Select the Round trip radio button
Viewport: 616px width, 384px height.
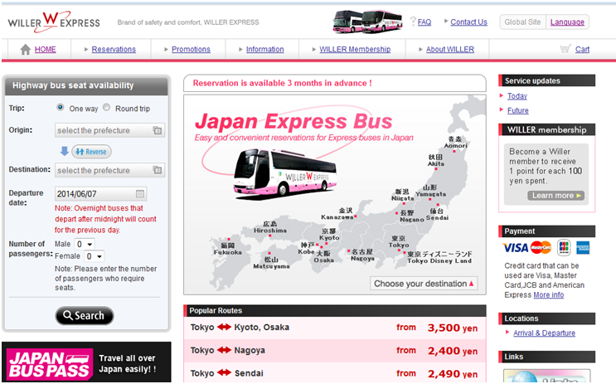[106, 108]
